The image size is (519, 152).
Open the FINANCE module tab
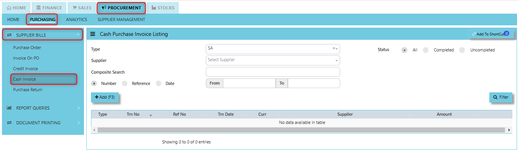click(x=49, y=8)
